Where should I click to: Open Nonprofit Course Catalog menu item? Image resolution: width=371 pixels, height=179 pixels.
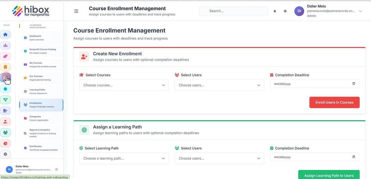coord(41,51)
